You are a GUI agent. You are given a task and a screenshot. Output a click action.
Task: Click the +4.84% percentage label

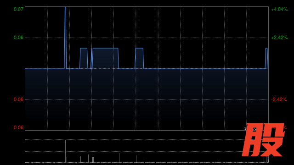[279, 9]
